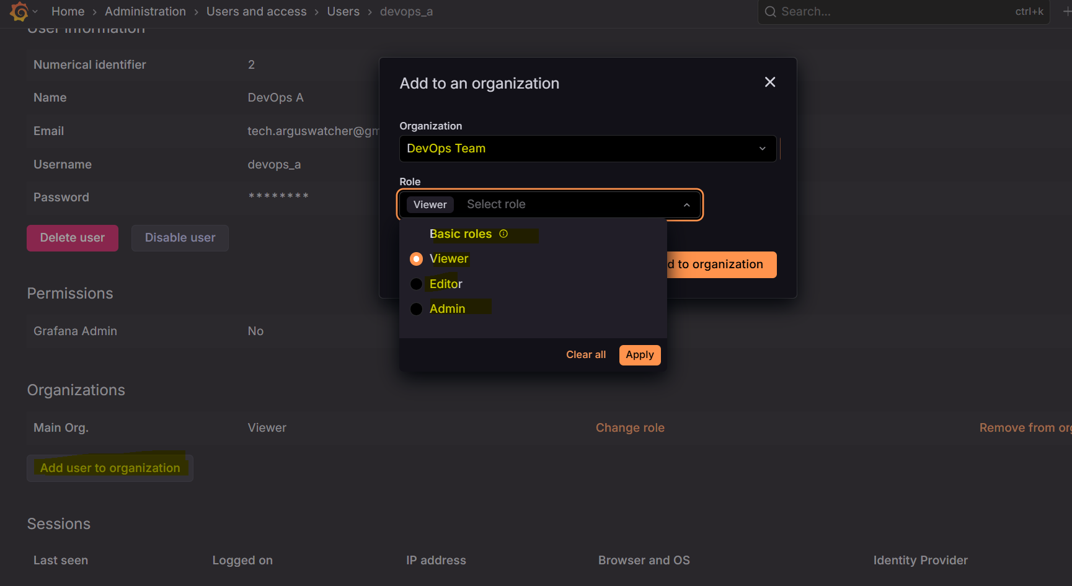Click the Identity Provider column header
1072x586 pixels.
(x=921, y=561)
